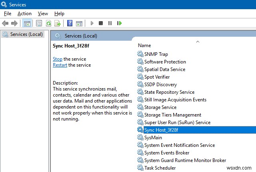Screen dimensions: 256x172
Task: Click the Restart Service toolbar button
Action: point(119,23)
